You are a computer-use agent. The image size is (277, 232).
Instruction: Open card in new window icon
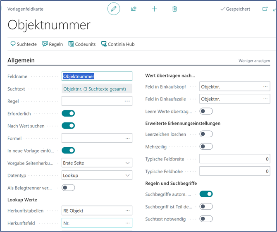pyautogui.click(x=265, y=9)
